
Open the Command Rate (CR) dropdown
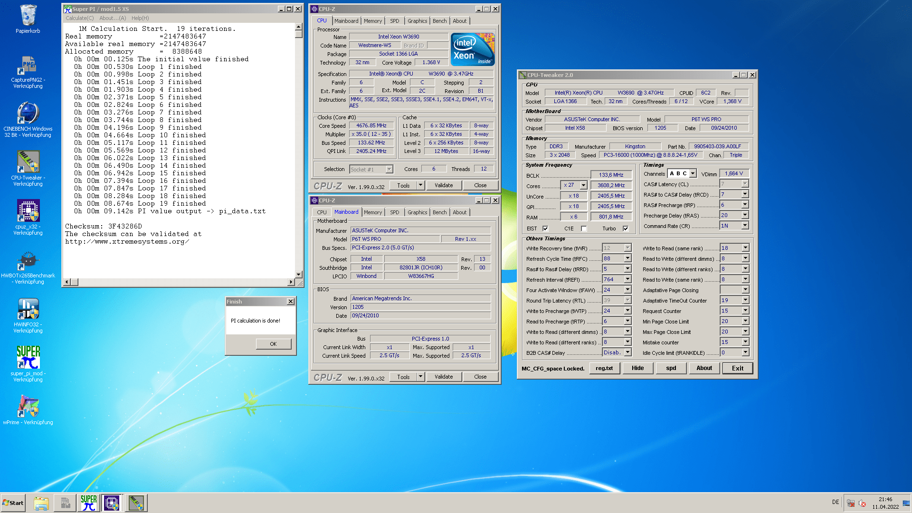745,226
